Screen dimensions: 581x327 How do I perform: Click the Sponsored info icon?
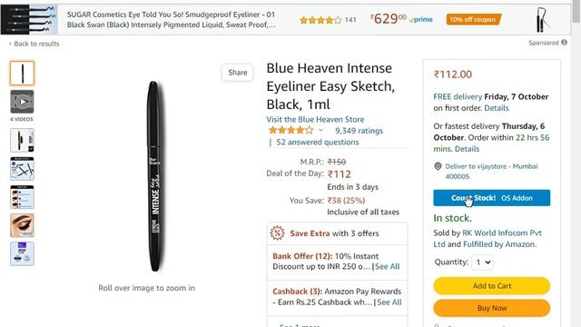tap(564, 43)
